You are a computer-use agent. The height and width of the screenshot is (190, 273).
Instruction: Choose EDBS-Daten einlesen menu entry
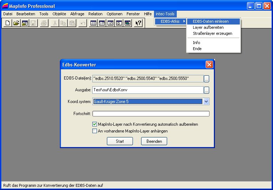[x=213, y=21]
